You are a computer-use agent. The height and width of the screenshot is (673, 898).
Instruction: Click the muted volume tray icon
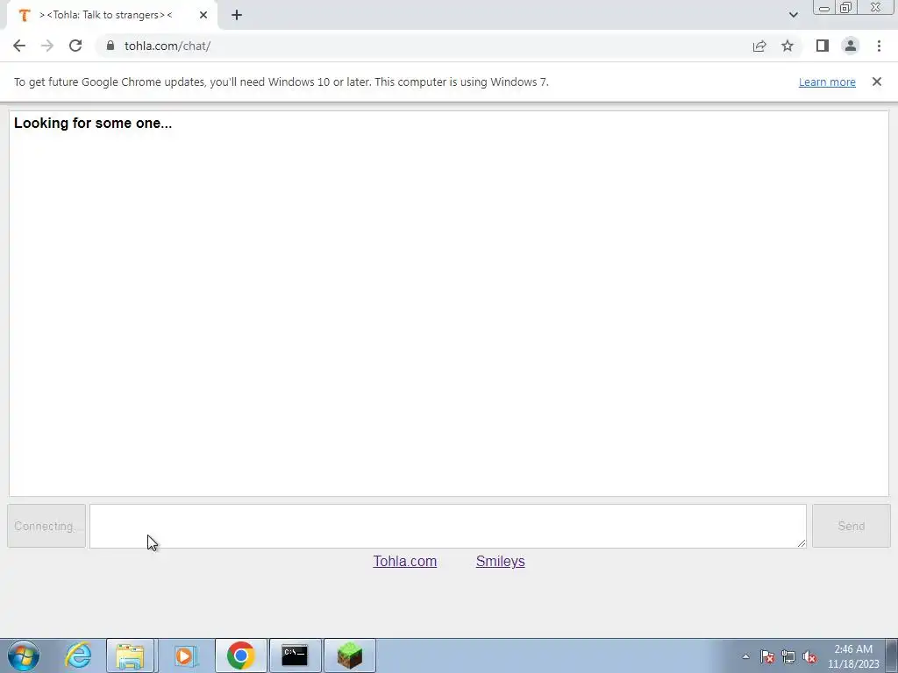click(809, 656)
